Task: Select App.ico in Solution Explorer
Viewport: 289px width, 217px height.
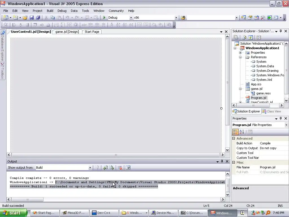Action: click(x=256, y=84)
